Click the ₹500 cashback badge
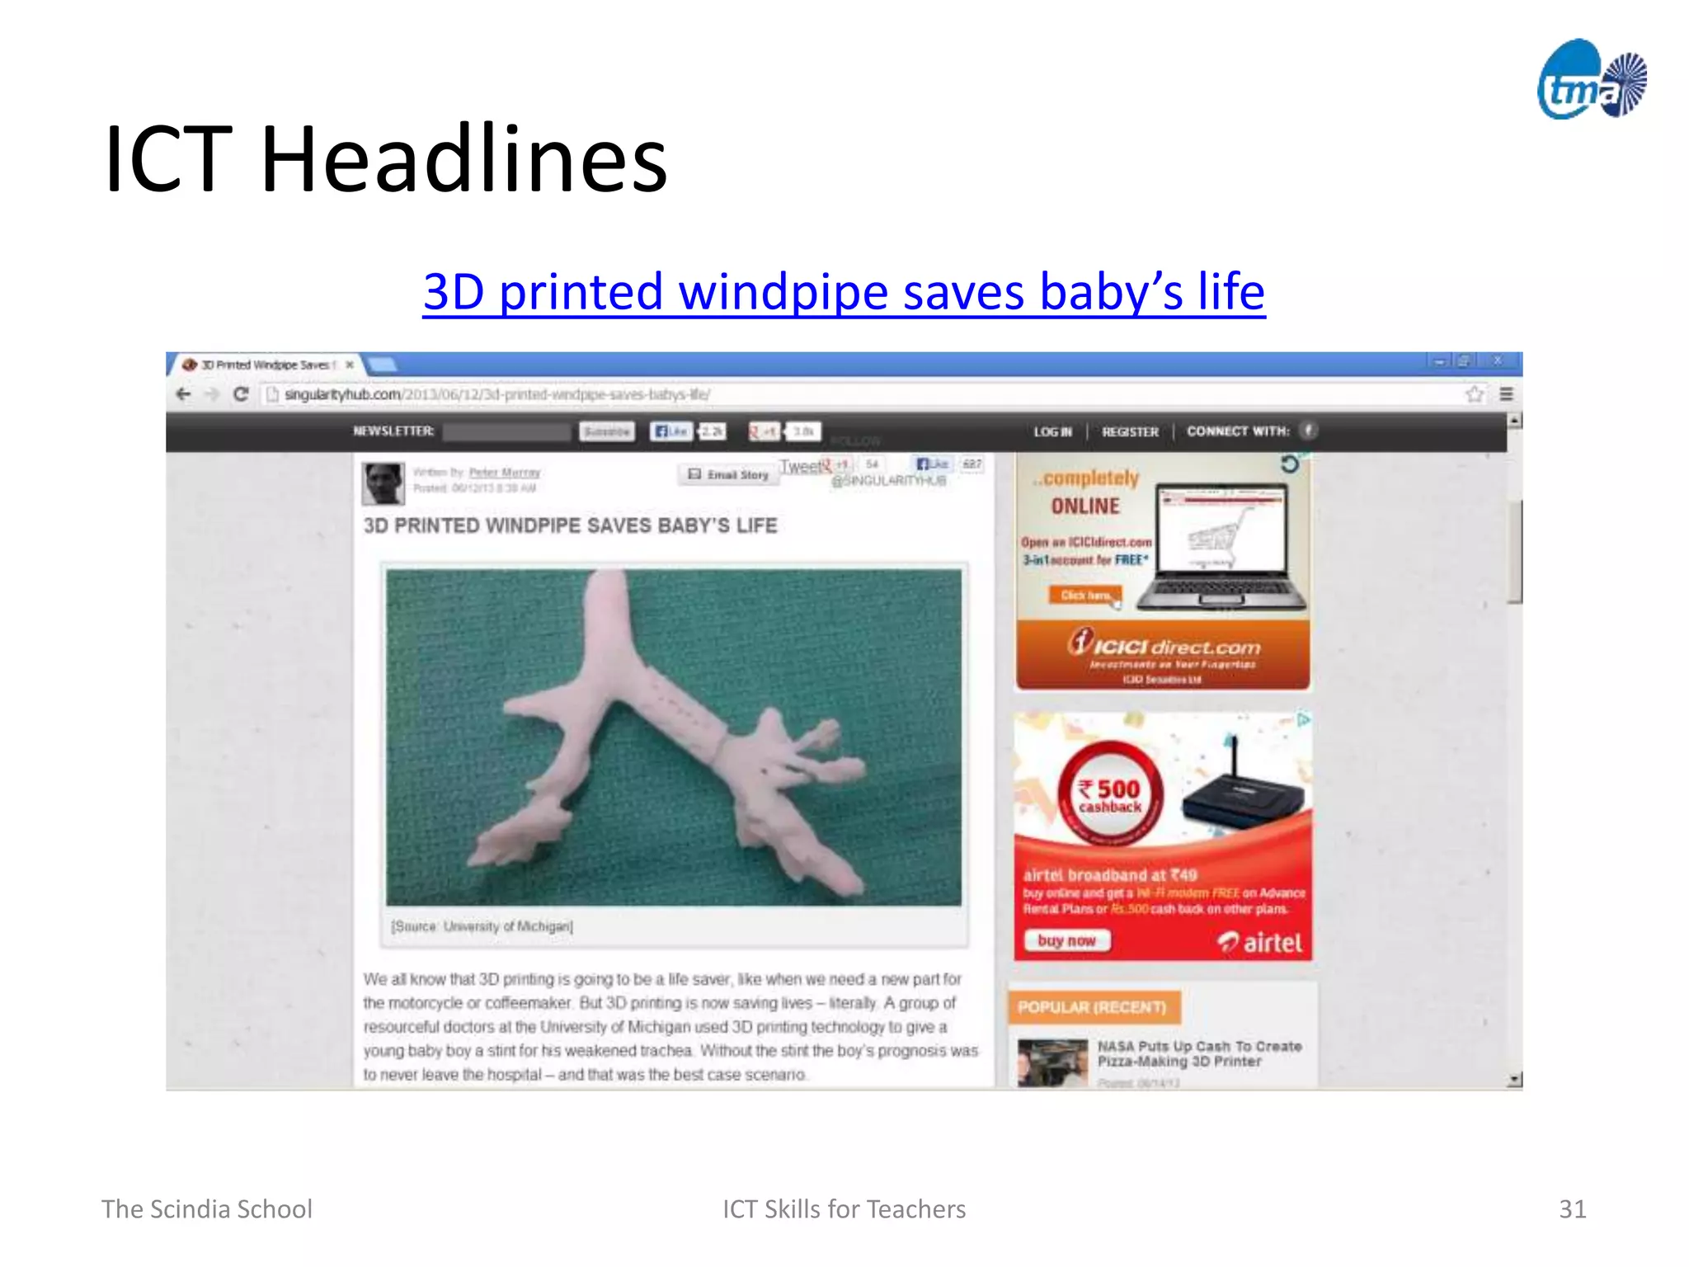The width and height of the screenshot is (1689, 1267). point(1110,795)
